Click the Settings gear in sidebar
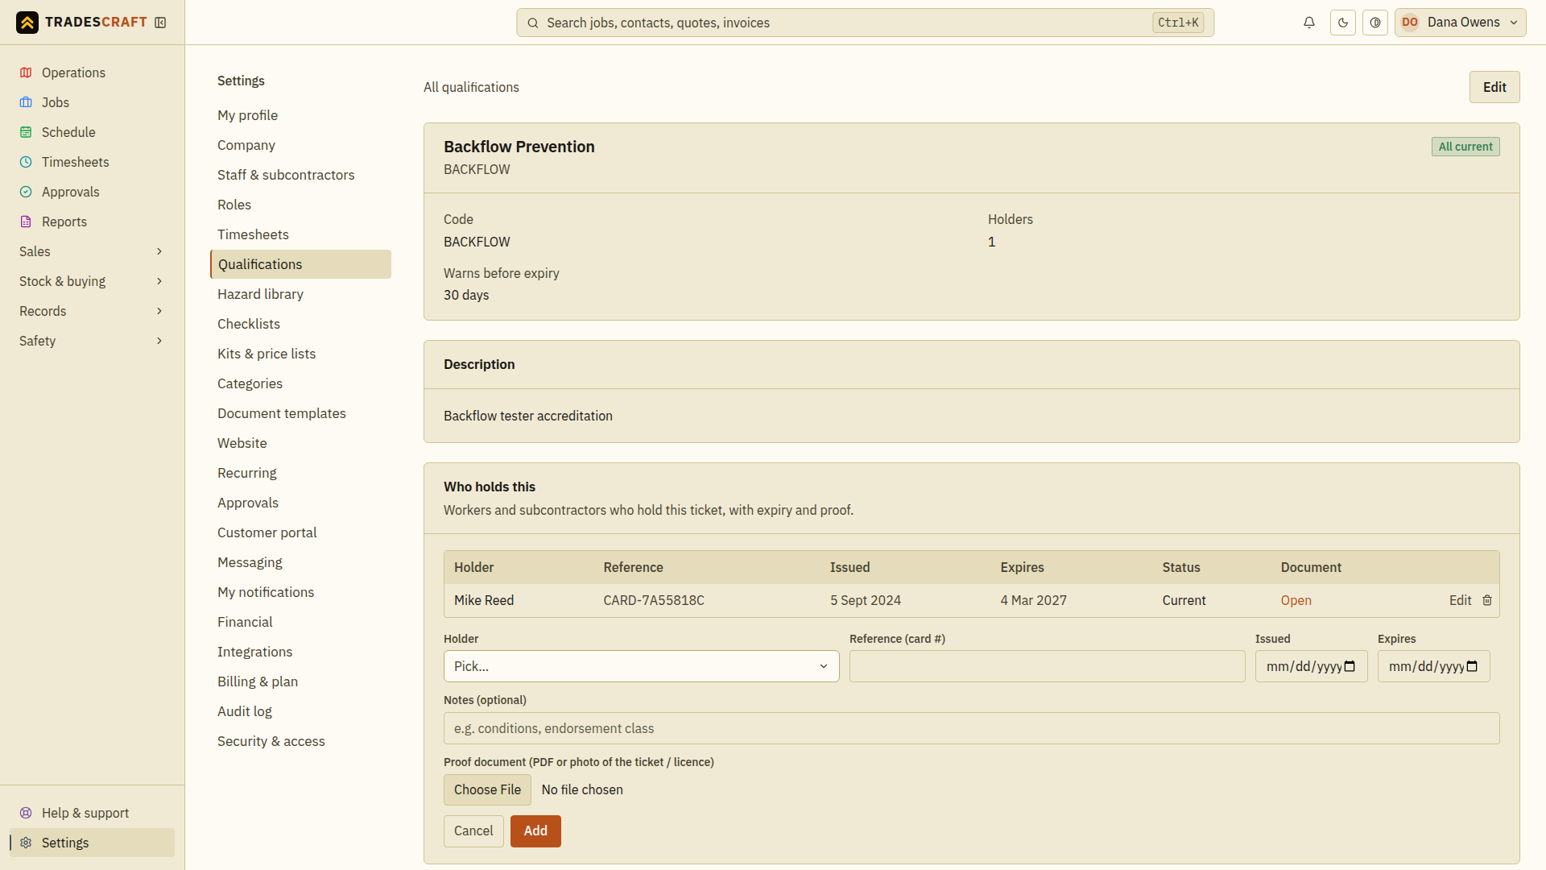Screen dimensions: 1546x870 26,843
